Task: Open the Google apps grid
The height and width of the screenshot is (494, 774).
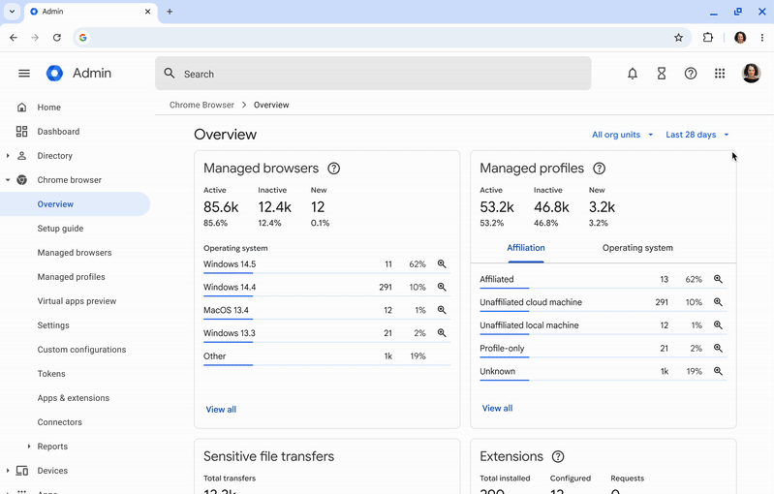Action: click(720, 74)
